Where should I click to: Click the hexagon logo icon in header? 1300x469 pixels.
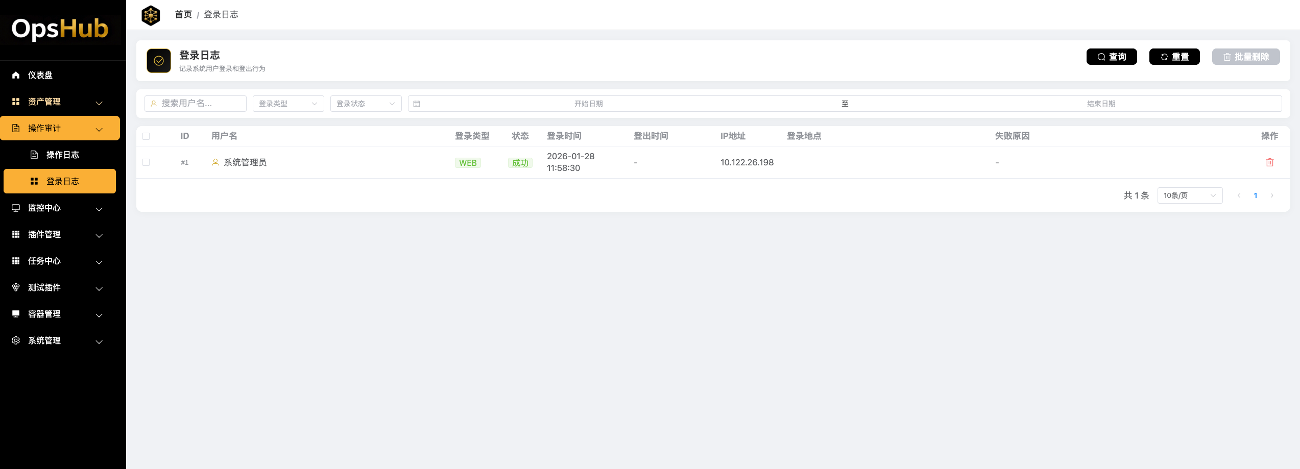pyautogui.click(x=151, y=15)
